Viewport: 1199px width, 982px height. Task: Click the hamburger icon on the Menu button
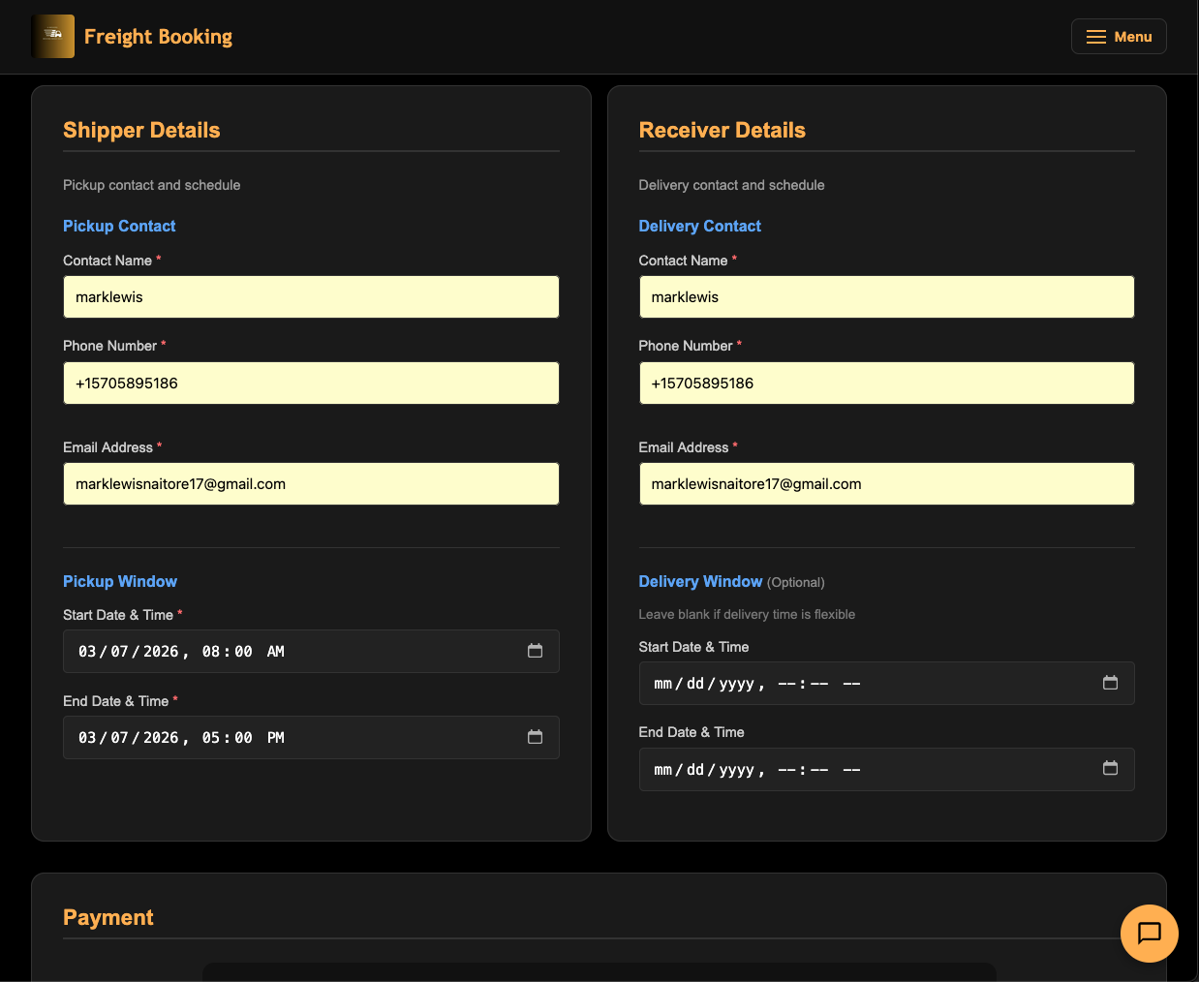(x=1094, y=36)
